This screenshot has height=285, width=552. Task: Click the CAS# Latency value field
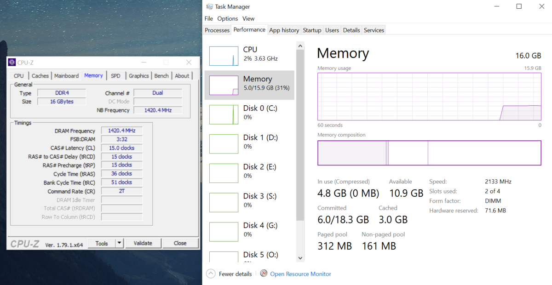(x=121, y=148)
